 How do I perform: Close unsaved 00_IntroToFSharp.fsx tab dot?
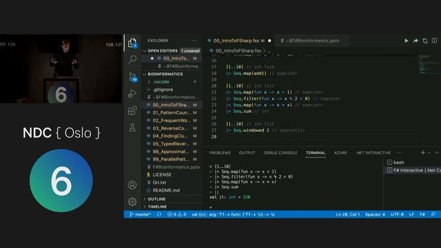click(269, 41)
